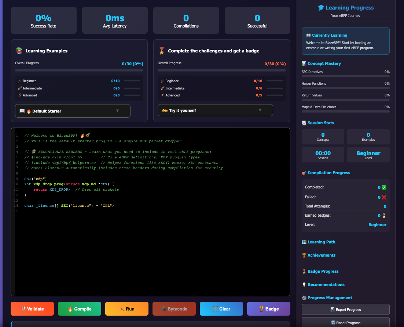
Task: Compile the eBPF program
Action: pyautogui.click(x=79, y=309)
